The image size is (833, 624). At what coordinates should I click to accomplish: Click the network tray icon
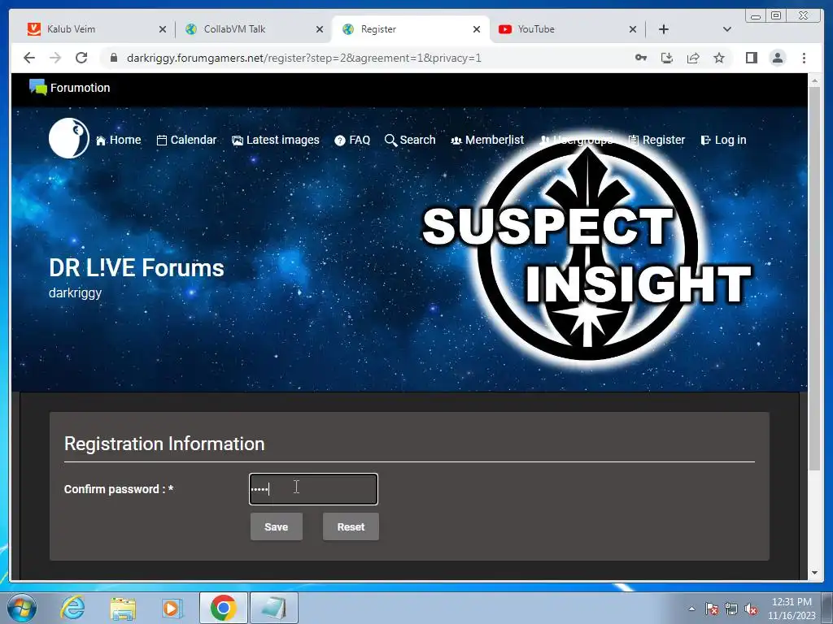point(731,609)
